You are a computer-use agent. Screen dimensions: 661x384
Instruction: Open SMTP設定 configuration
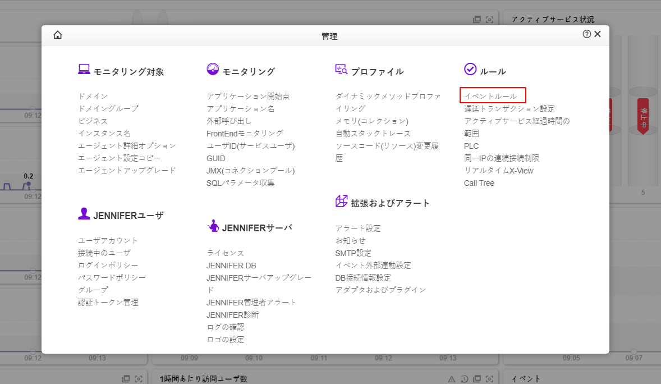click(353, 253)
